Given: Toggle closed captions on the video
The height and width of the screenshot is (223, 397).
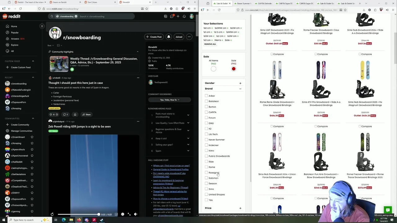Looking at the screenshot, I should point(116,214).
